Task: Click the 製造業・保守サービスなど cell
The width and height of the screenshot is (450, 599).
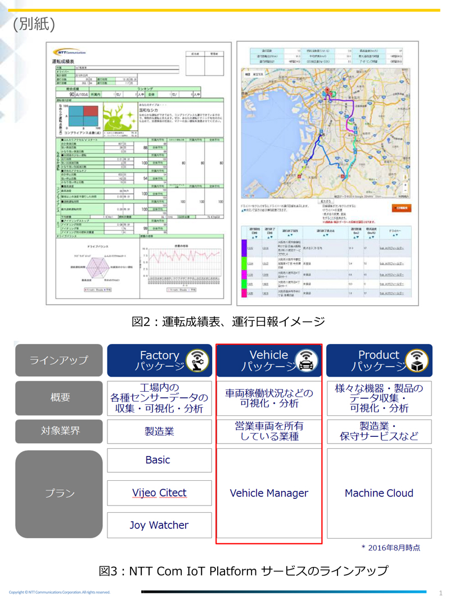Action: point(379,432)
